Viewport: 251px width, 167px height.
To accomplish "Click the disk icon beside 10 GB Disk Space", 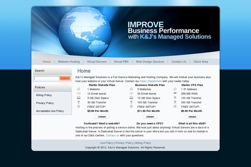I will [x=131, y=97].
